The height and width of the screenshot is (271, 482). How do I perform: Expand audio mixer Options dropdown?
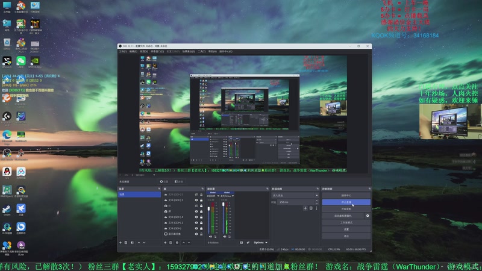coord(260,243)
